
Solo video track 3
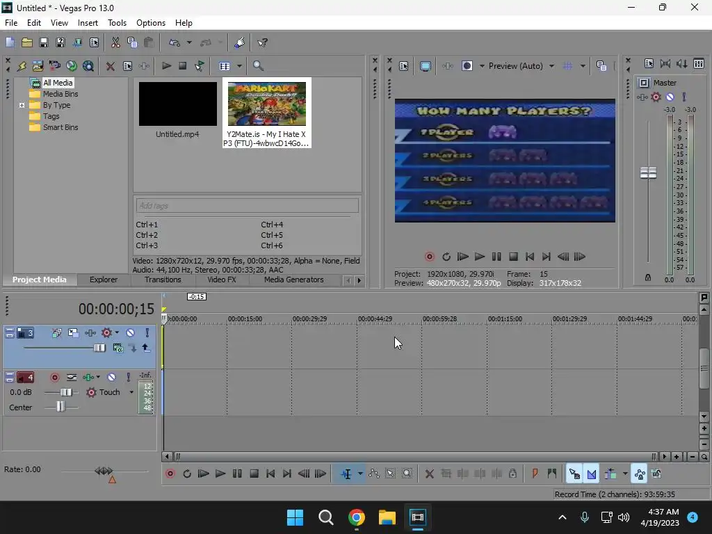coord(147,333)
